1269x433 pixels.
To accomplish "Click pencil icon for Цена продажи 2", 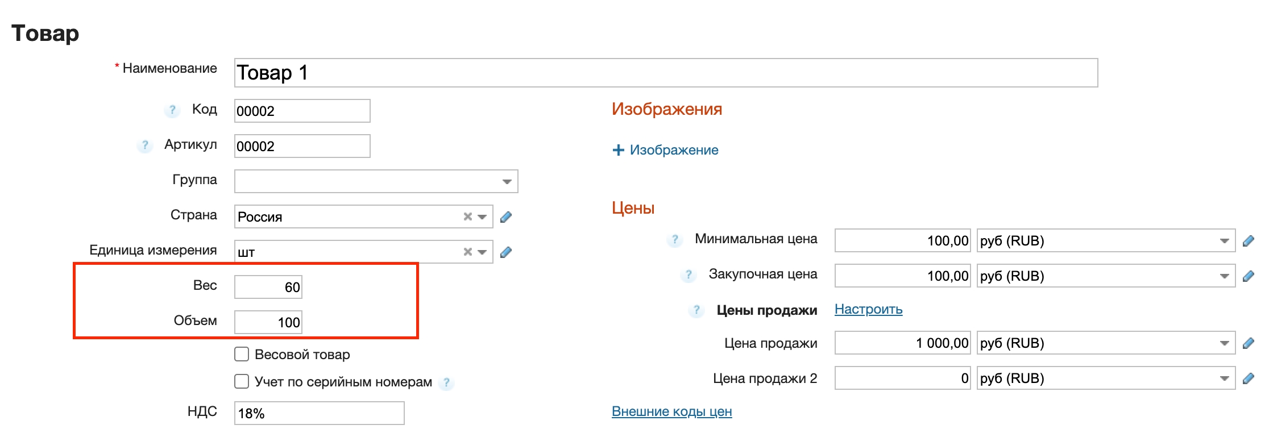I will [x=1248, y=378].
